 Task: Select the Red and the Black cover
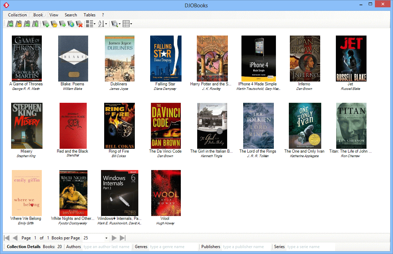pyautogui.click(x=73, y=126)
